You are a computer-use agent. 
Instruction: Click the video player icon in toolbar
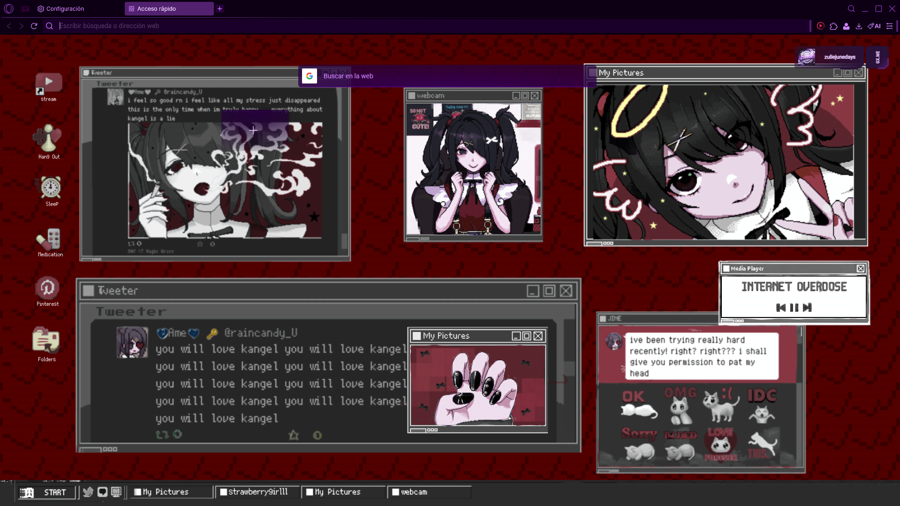point(820,26)
